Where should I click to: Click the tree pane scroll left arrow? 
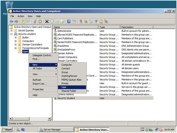tap(11, 119)
